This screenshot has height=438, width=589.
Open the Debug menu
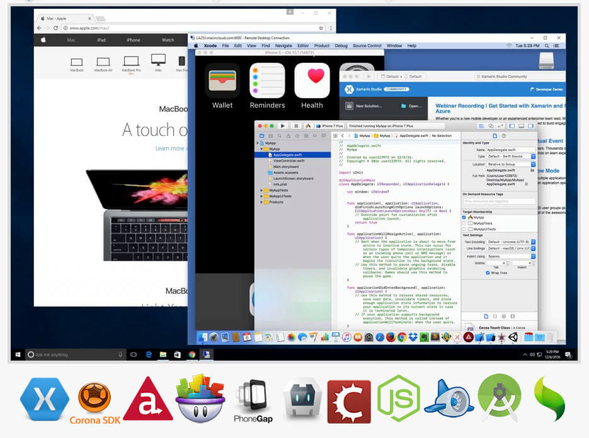click(x=341, y=46)
